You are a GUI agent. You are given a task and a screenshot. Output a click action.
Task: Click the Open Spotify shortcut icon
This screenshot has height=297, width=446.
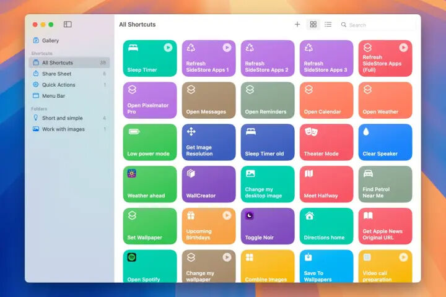click(132, 257)
